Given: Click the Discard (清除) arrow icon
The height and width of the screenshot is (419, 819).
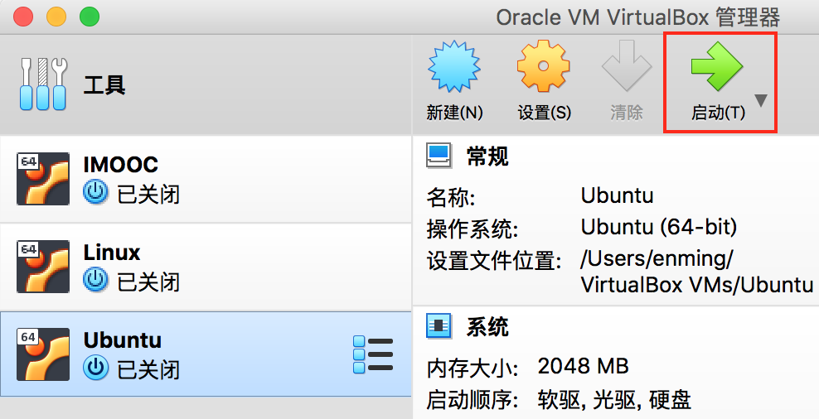Looking at the screenshot, I should (x=626, y=67).
